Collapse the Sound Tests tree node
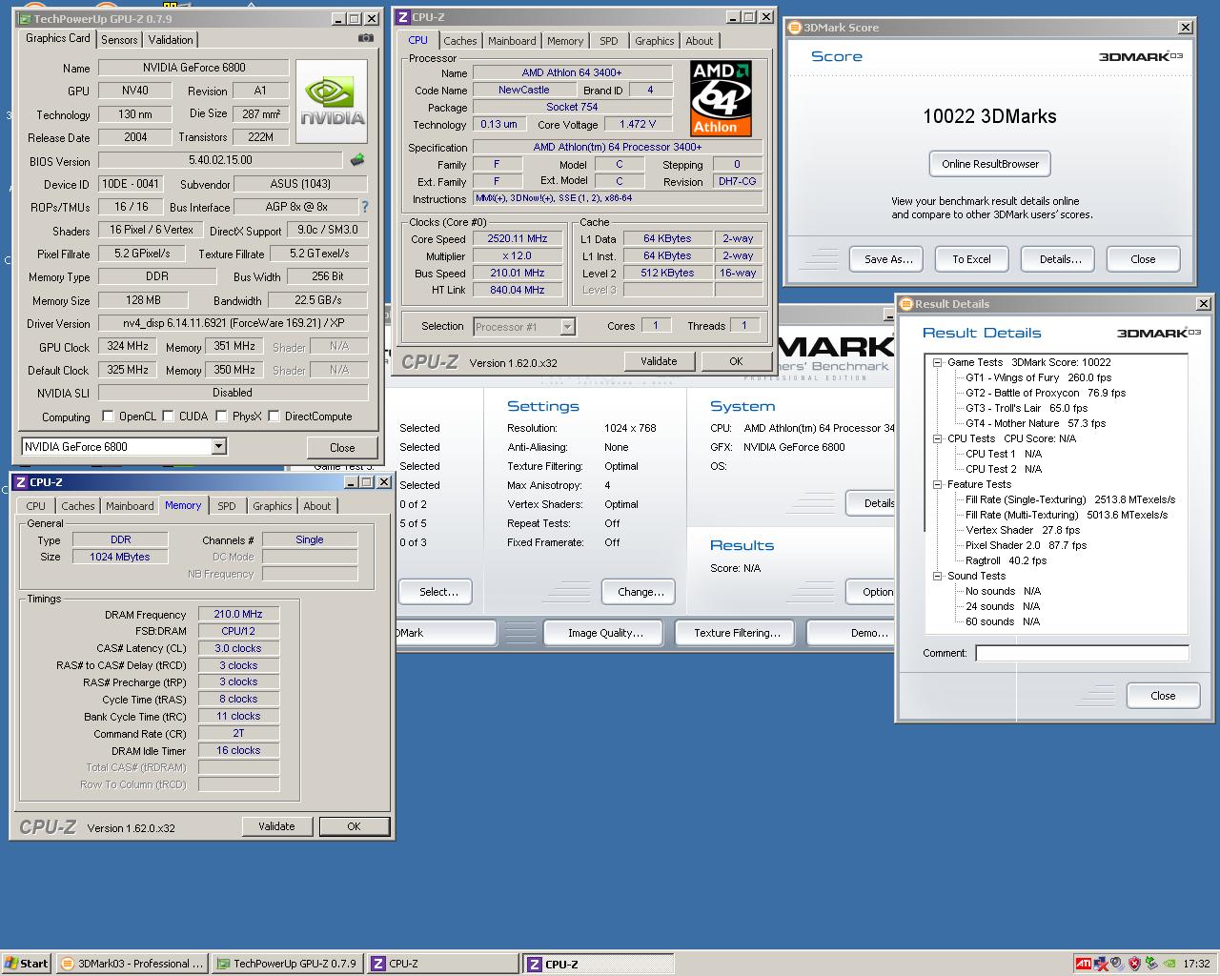 click(x=937, y=576)
